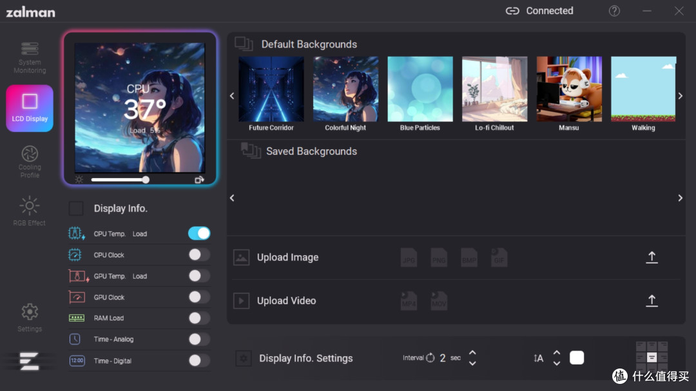Click the GIF format icon
The width and height of the screenshot is (696, 391).
[499, 257]
